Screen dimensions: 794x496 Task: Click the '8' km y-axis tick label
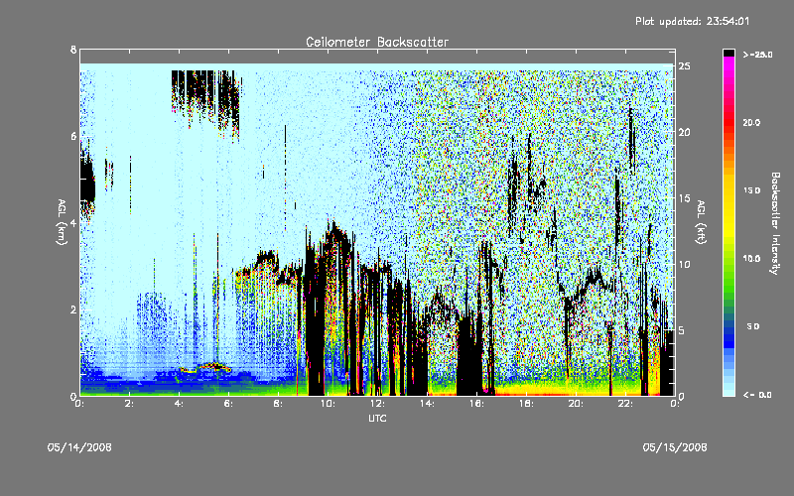tap(73, 50)
